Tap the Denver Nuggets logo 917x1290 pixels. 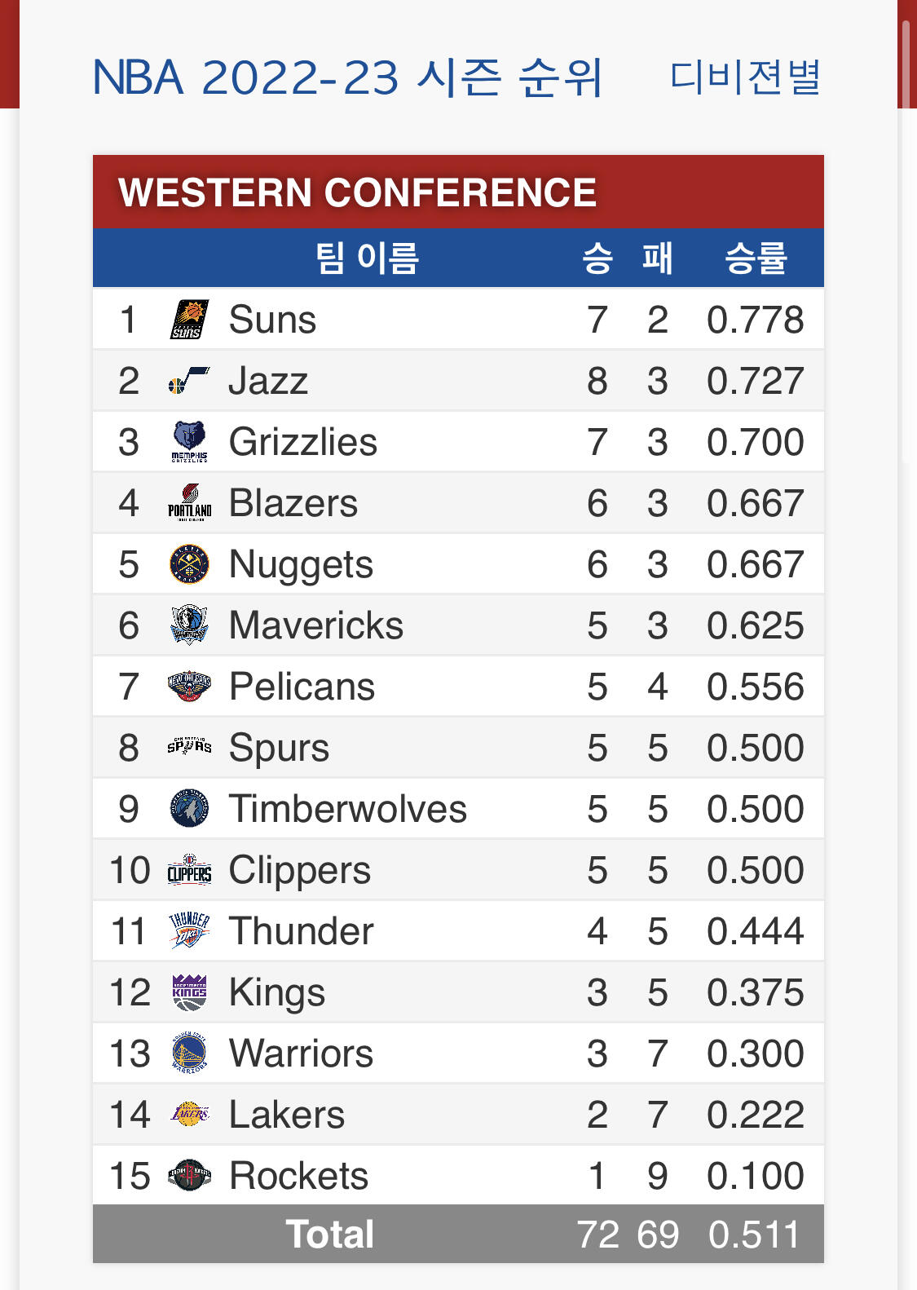(189, 564)
